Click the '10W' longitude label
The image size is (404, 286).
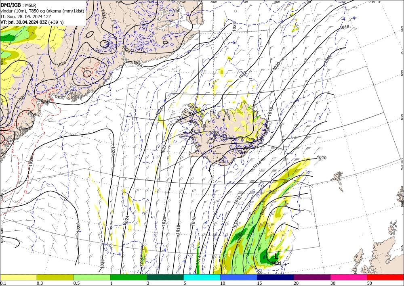tap(276, 2)
